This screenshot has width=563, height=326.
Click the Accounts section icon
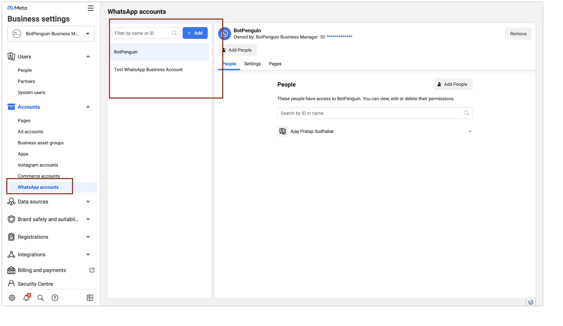[11, 107]
